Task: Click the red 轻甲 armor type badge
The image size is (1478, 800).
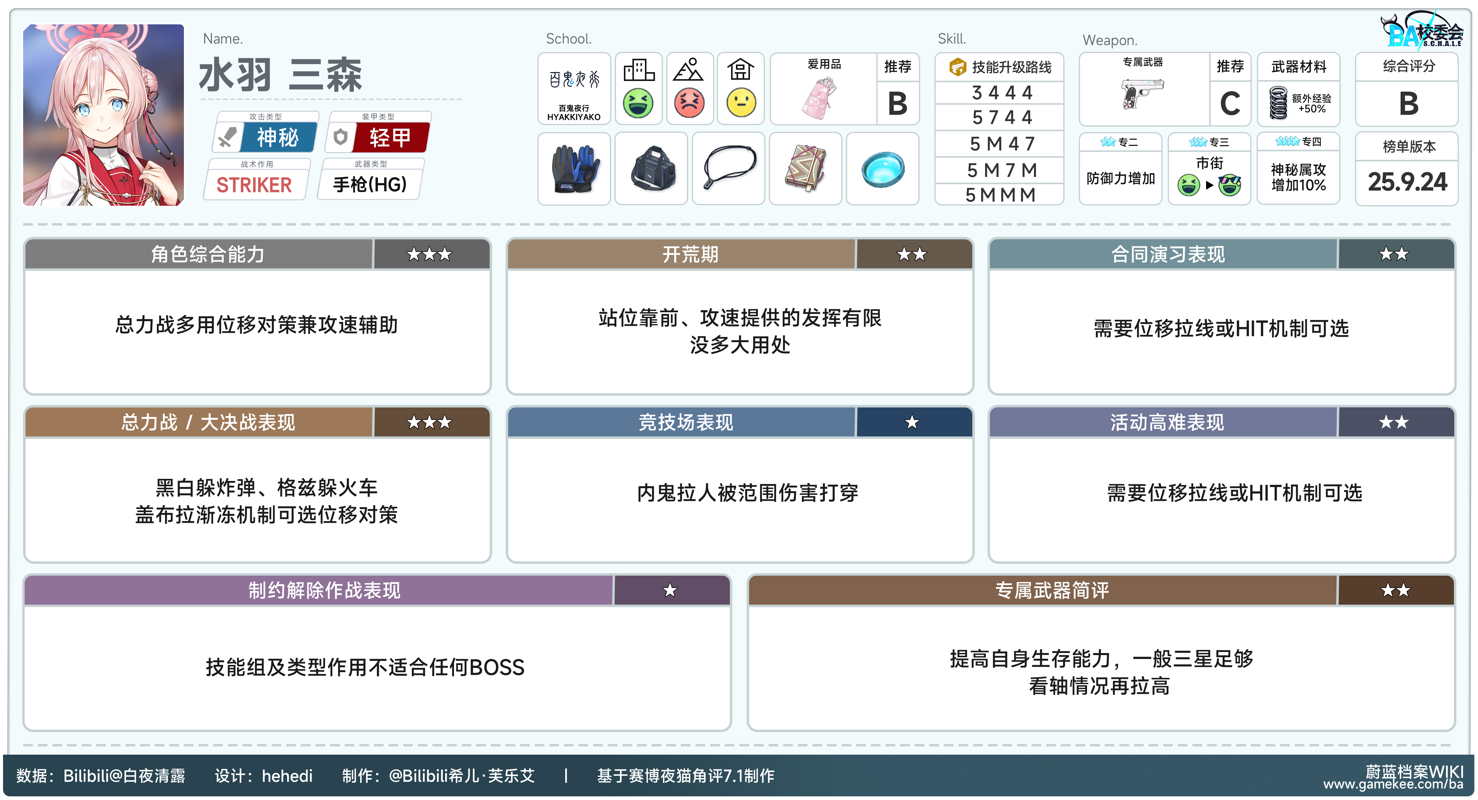Action: [390, 138]
